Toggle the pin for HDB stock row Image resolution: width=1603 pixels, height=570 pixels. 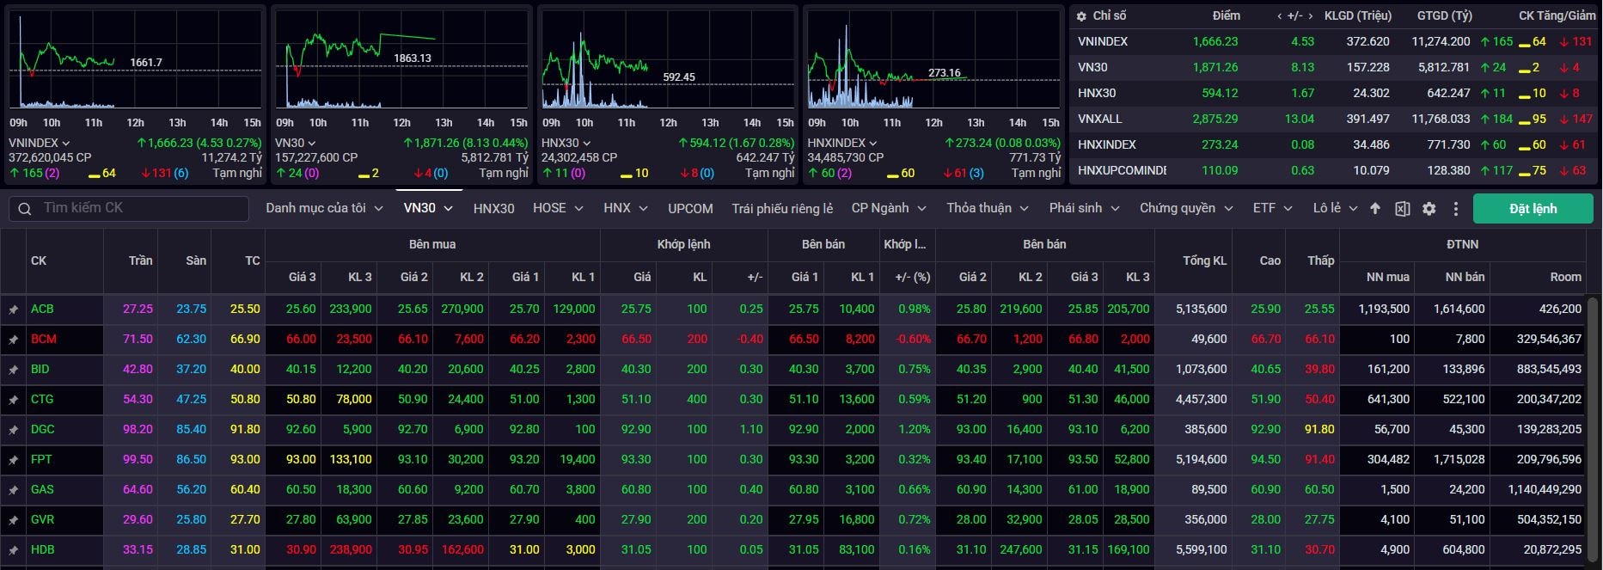(14, 550)
